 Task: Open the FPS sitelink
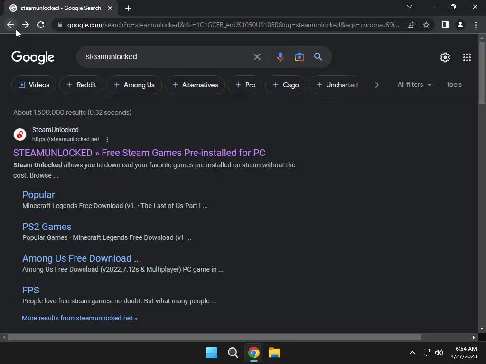click(31, 291)
